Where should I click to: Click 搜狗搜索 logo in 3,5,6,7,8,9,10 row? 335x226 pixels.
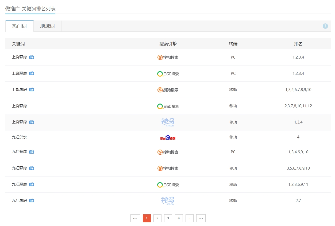[x=168, y=168]
